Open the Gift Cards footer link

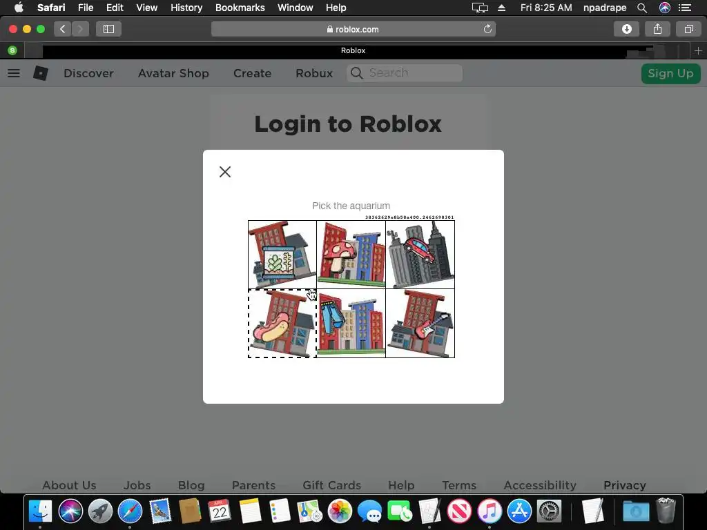tap(332, 485)
